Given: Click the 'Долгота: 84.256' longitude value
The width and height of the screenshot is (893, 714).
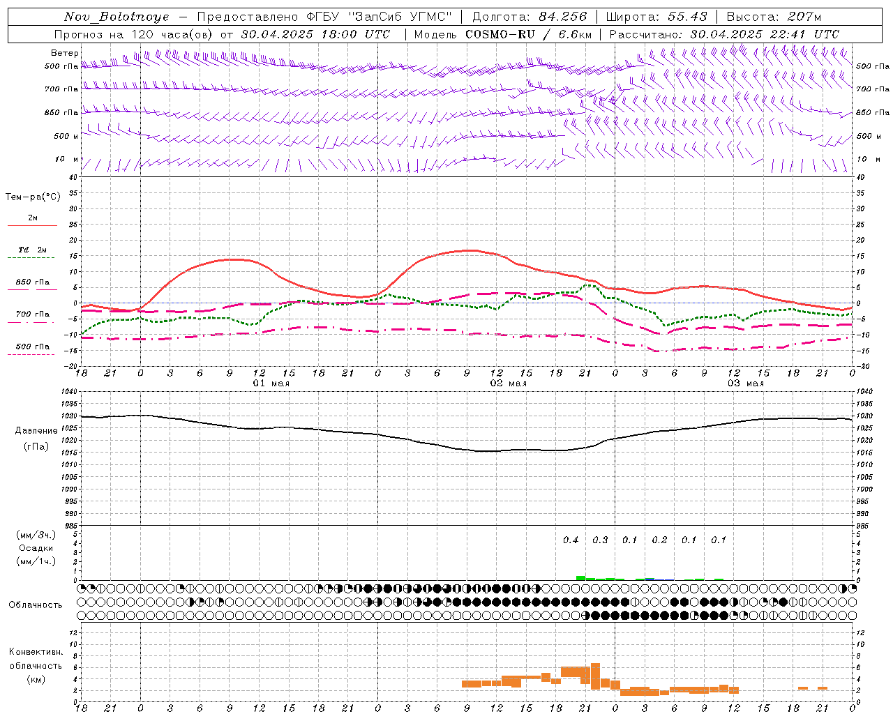Looking at the screenshot, I should [530, 17].
